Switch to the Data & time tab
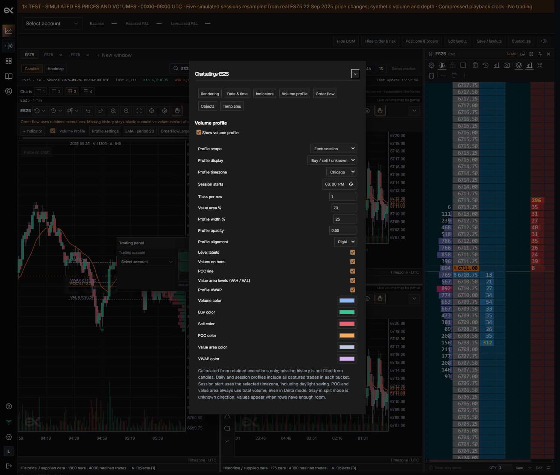This screenshot has height=475, width=560. [237, 94]
